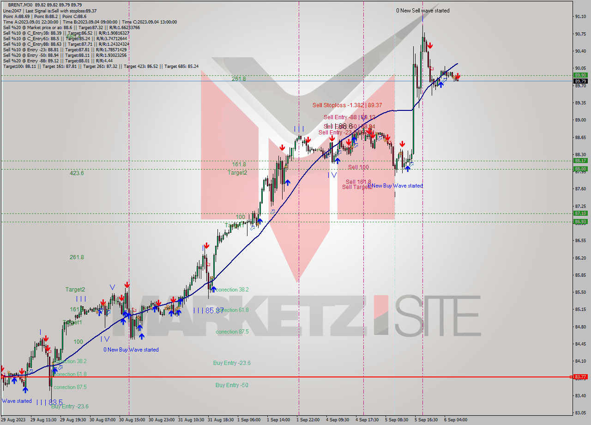
Task: Click the '5 Sep 16:30' time axis label
Action: (x=426, y=420)
